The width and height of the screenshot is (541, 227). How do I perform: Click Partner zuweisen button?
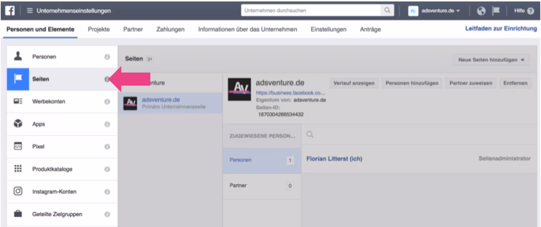(x=471, y=83)
